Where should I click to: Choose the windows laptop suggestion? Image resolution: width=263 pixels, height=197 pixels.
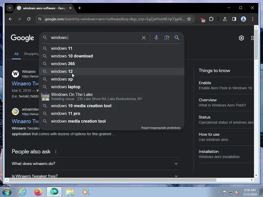click(111, 87)
